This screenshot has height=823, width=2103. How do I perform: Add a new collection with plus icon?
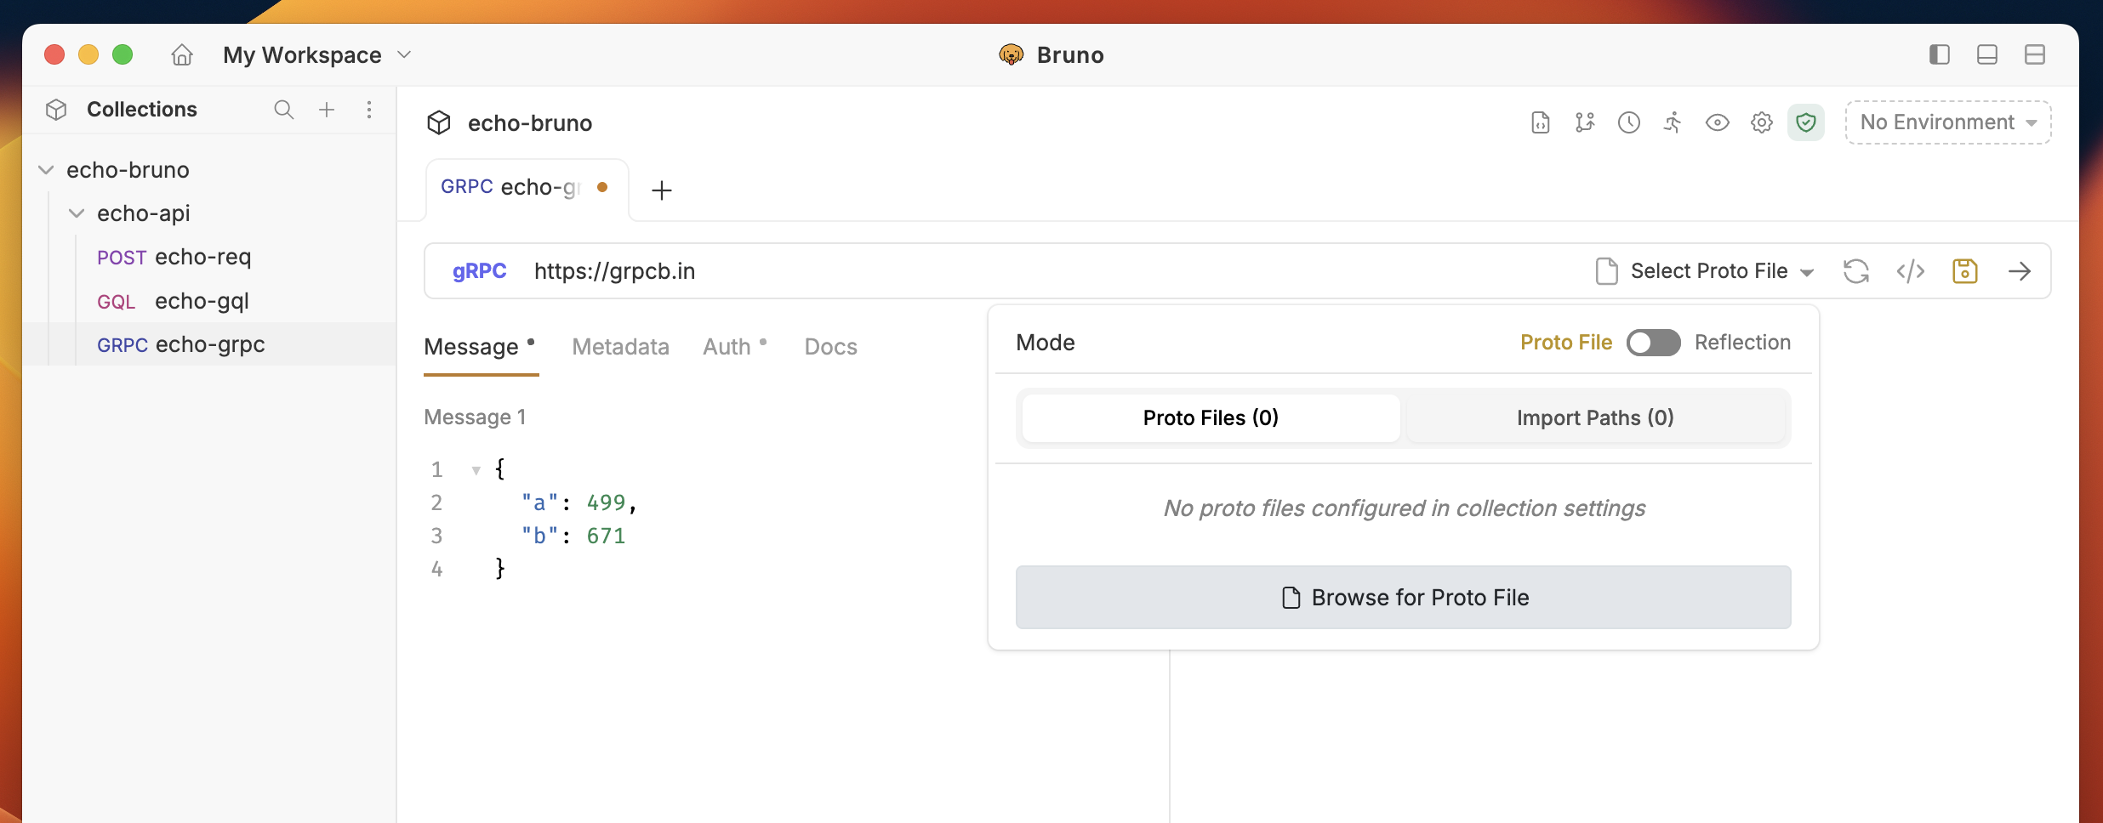tap(327, 110)
